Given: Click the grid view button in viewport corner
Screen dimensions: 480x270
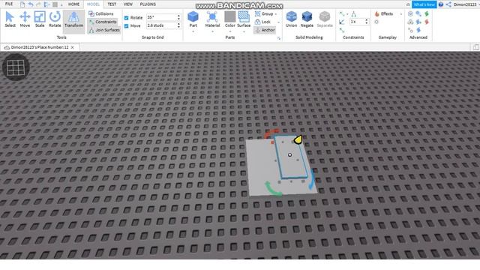Looking at the screenshot, I should pos(16,67).
